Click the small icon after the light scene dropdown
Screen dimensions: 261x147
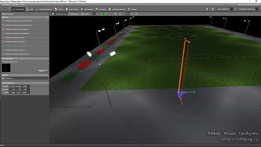235,9
